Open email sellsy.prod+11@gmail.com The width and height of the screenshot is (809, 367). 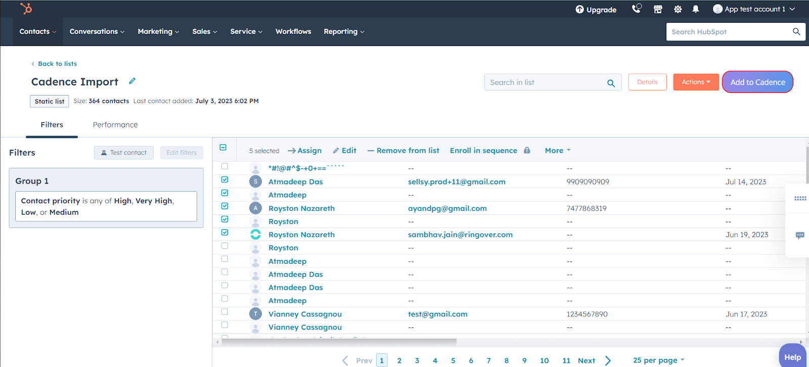click(x=457, y=181)
